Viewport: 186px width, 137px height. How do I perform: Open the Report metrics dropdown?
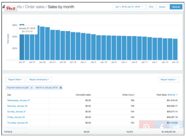(169, 80)
